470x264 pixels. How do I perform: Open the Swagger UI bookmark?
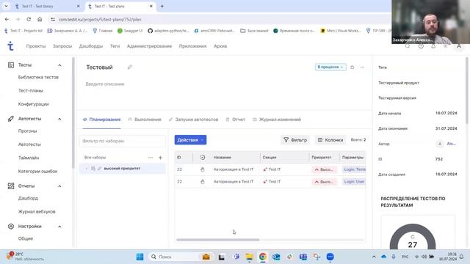pos(130,31)
